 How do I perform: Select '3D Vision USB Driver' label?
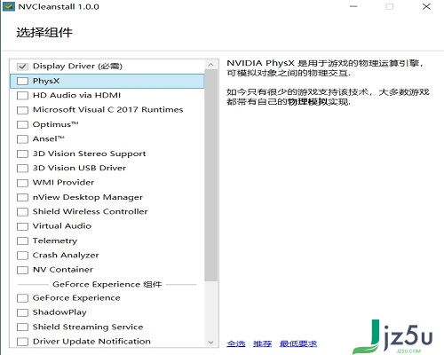(x=79, y=168)
